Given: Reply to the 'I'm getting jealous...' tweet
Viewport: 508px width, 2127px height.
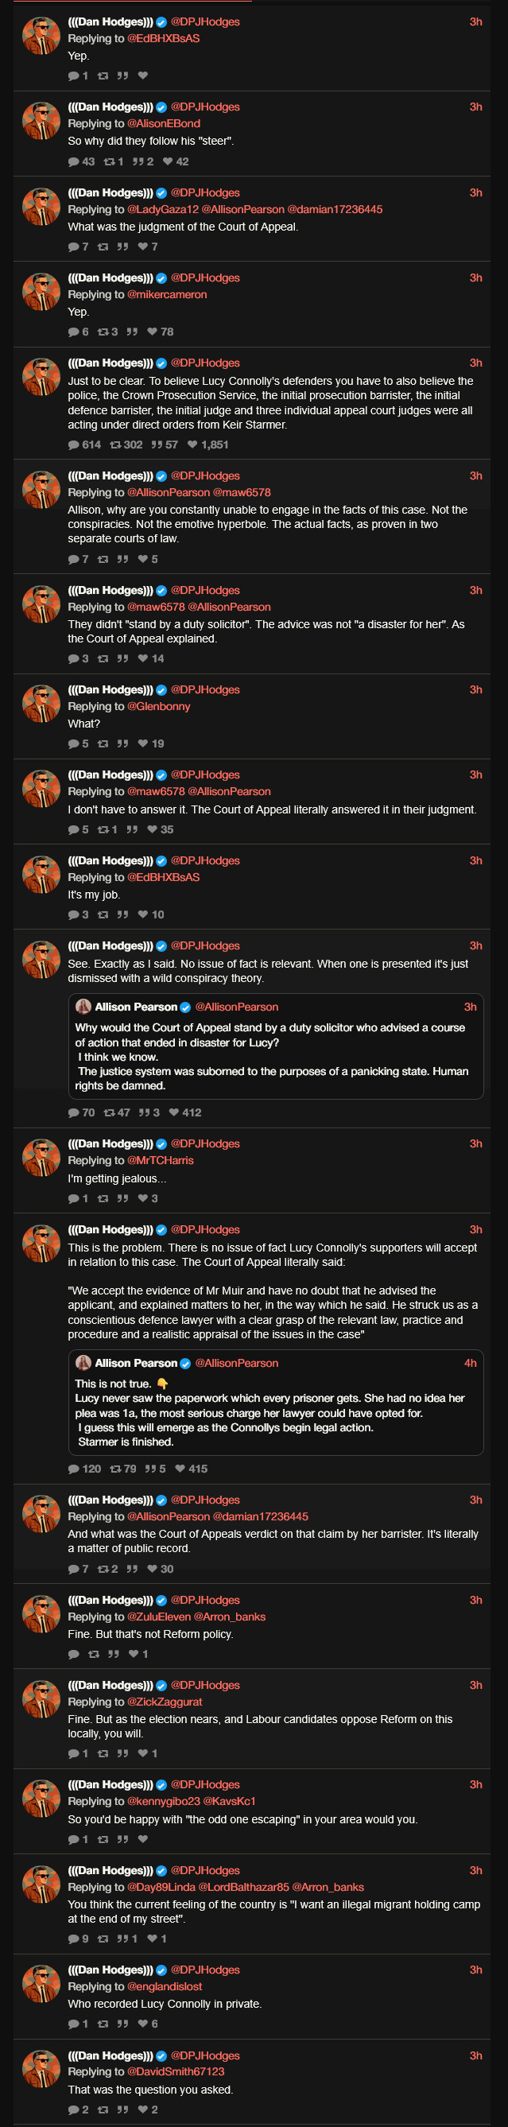Looking at the screenshot, I should pos(73,1199).
